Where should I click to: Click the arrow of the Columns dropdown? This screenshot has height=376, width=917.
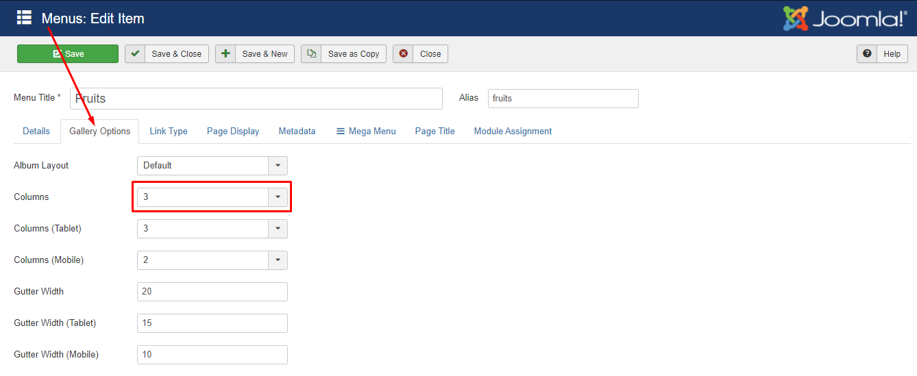(x=278, y=197)
